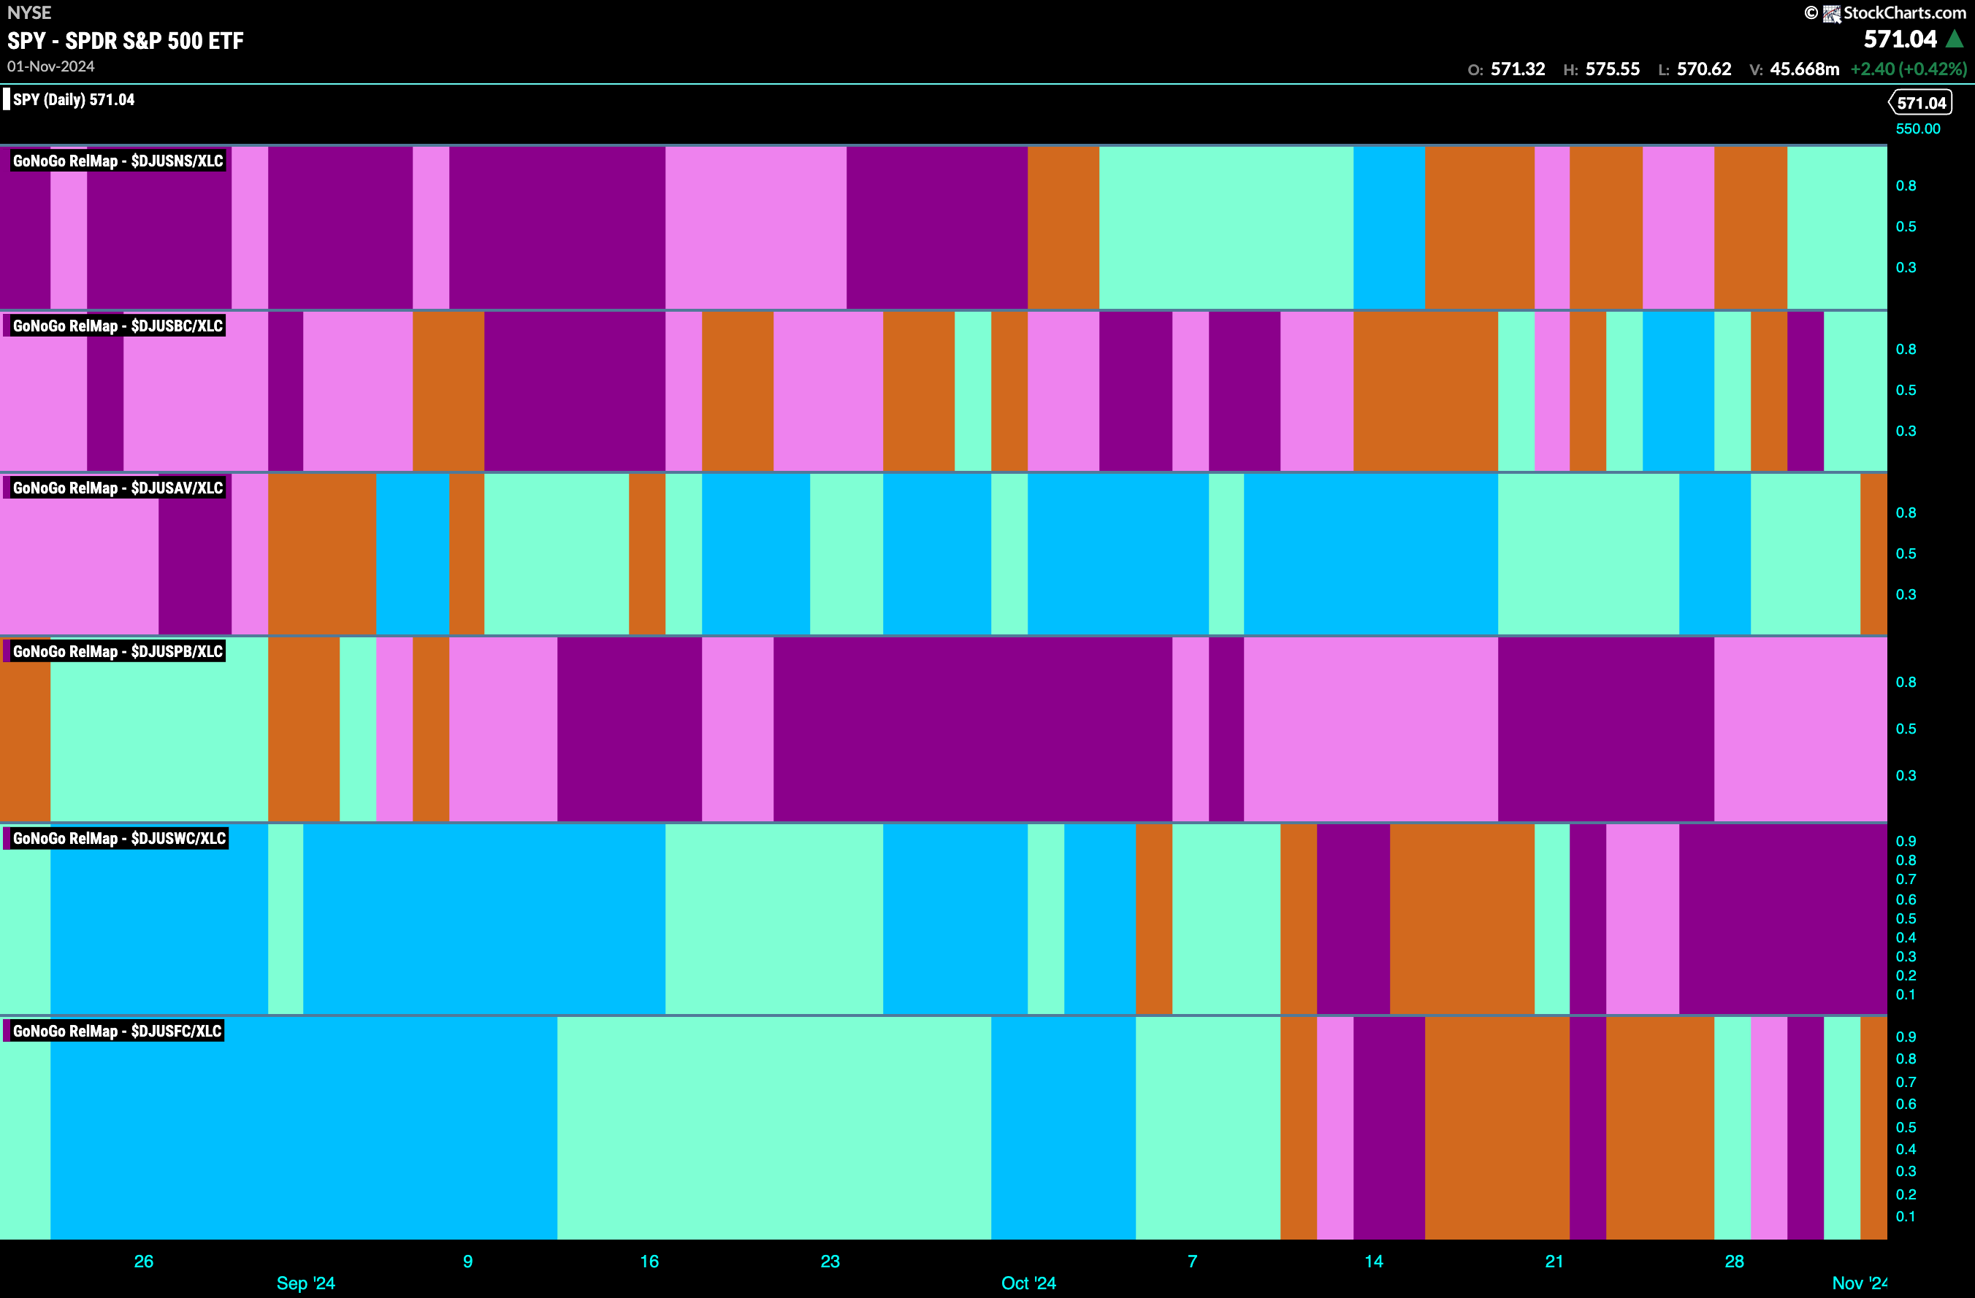Viewport: 1975px width, 1298px height.
Task: Click the 21 date tick label
Action: pyautogui.click(x=1554, y=1261)
